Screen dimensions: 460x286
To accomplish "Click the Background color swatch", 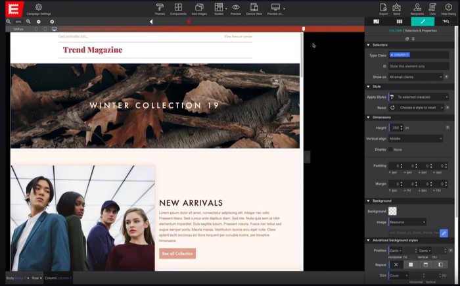I will coord(392,211).
